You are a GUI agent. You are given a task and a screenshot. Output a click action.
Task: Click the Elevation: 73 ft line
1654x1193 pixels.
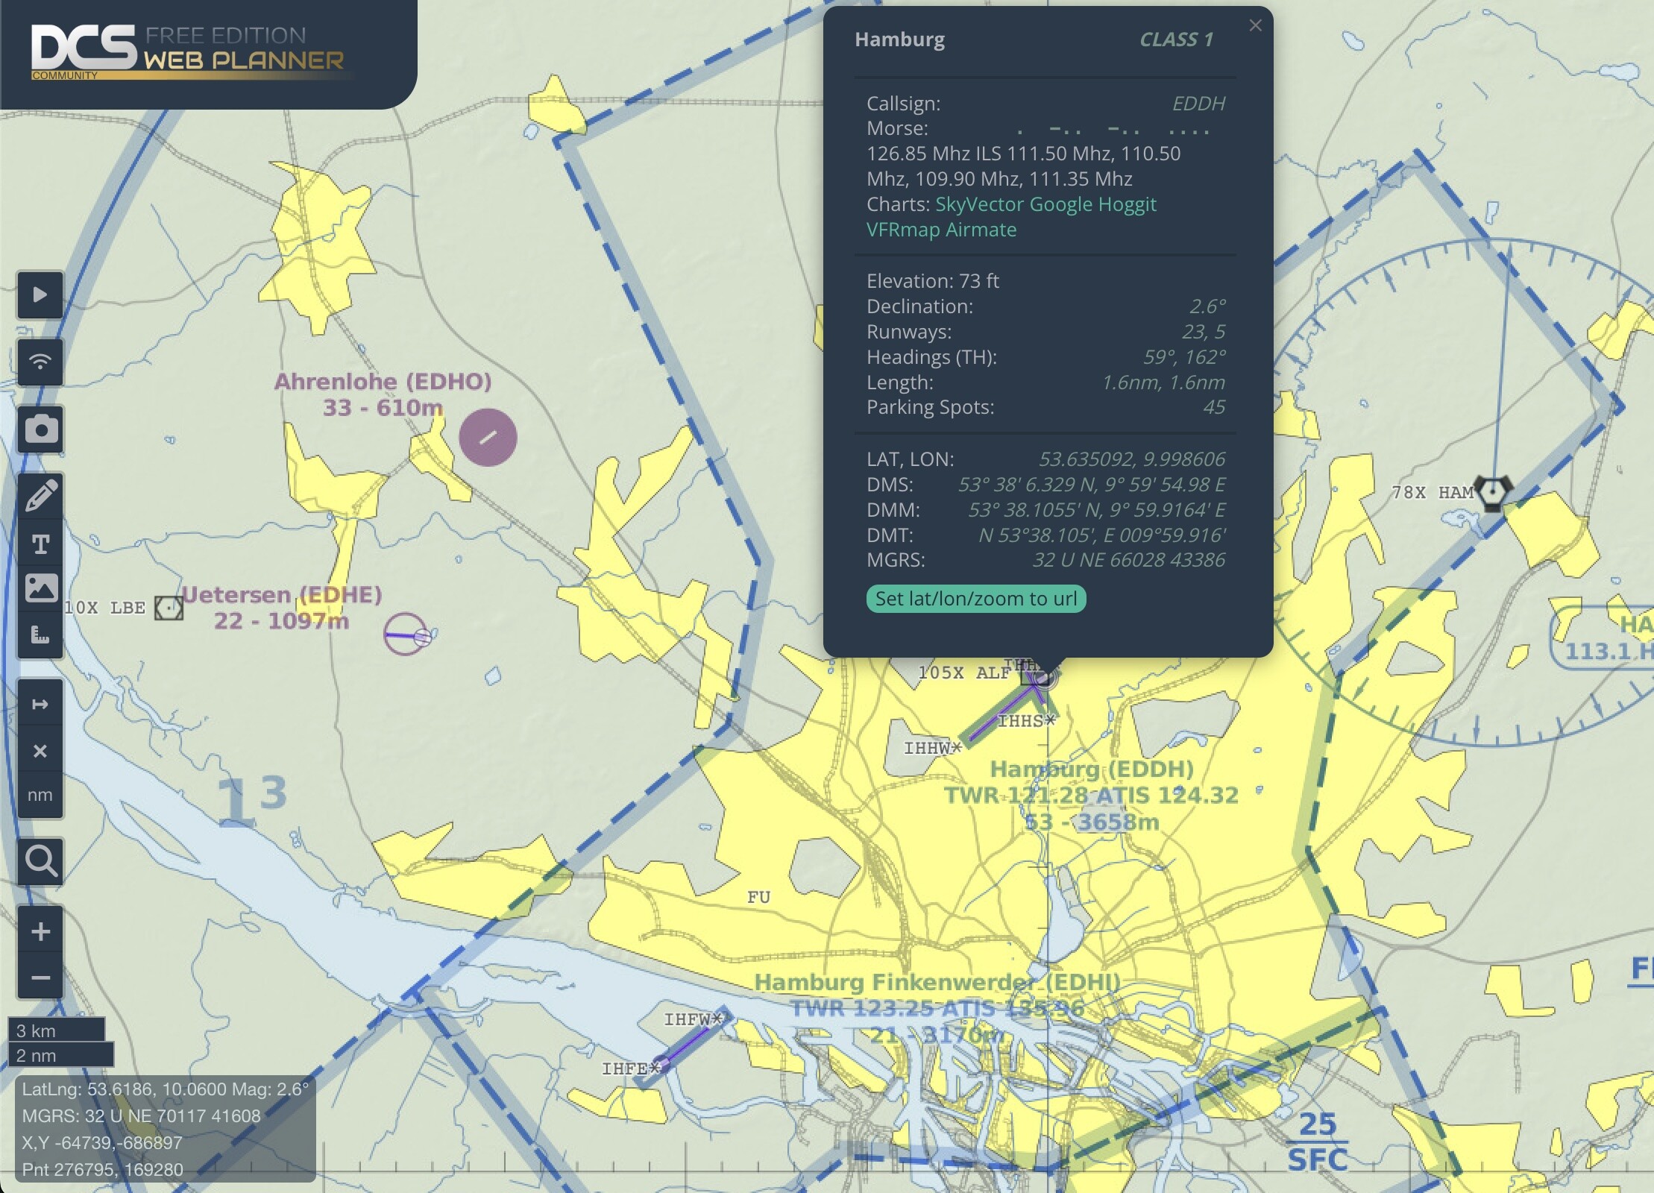pyautogui.click(x=932, y=281)
